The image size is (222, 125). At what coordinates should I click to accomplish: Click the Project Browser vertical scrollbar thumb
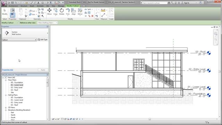[47, 83]
